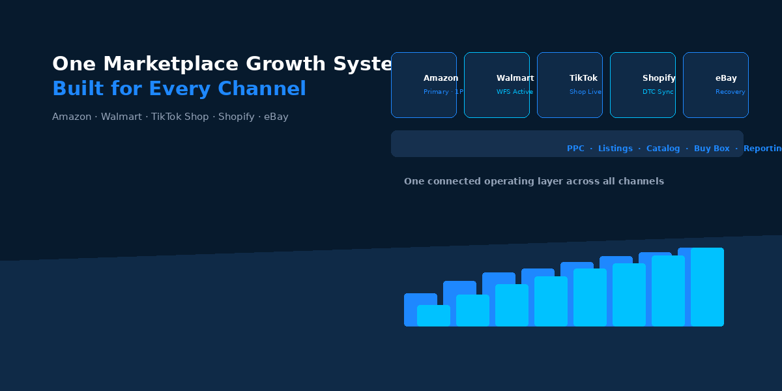
Task: Click the 'Shop Live' status text
Action: pos(585,92)
